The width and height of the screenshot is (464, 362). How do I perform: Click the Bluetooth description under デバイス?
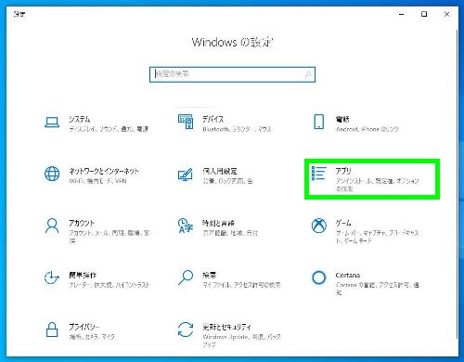pos(237,129)
